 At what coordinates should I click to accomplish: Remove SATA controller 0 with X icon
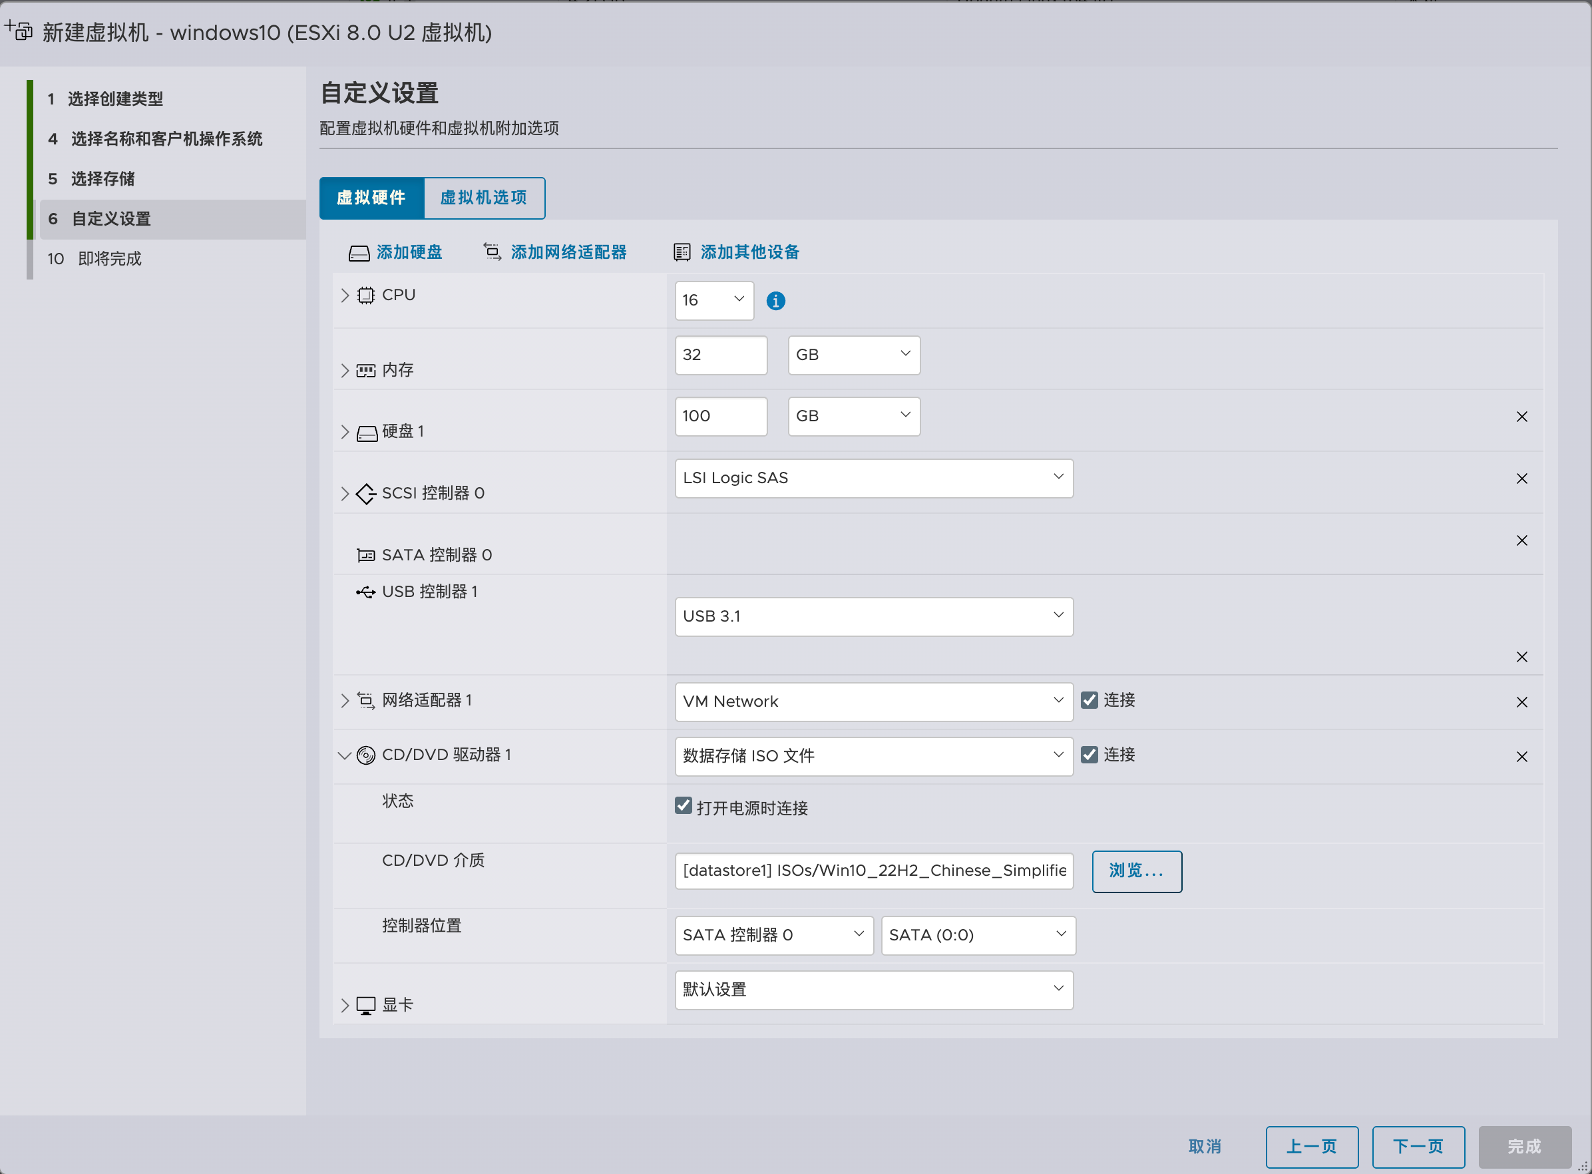[x=1521, y=541]
